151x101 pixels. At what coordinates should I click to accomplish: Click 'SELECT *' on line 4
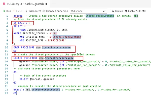click(19, 26)
